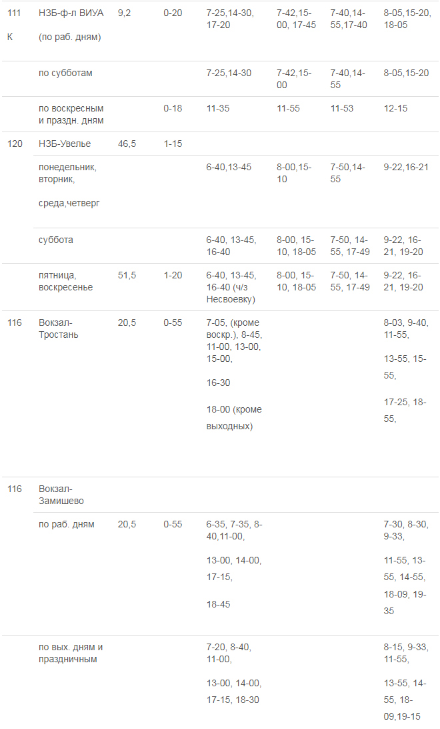Select the по вых. дням и праздничным label

coord(71,653)
